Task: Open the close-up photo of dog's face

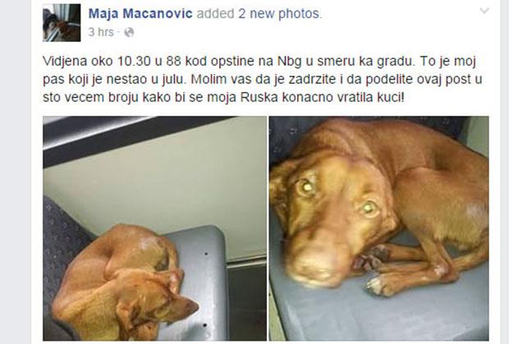Action: coord(378,228)
